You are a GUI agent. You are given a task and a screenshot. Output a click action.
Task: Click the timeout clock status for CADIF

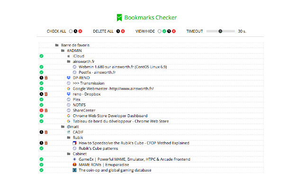point(41,132)
